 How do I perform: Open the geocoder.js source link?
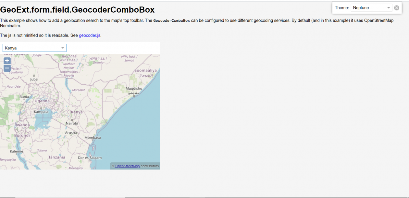(90, 35)
